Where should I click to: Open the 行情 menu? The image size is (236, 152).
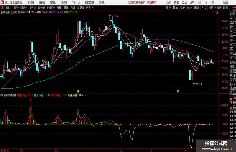[x=31, y=2]
